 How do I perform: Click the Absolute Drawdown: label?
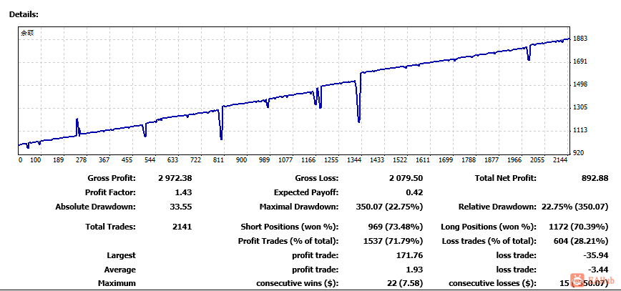(x=95, y=207)
